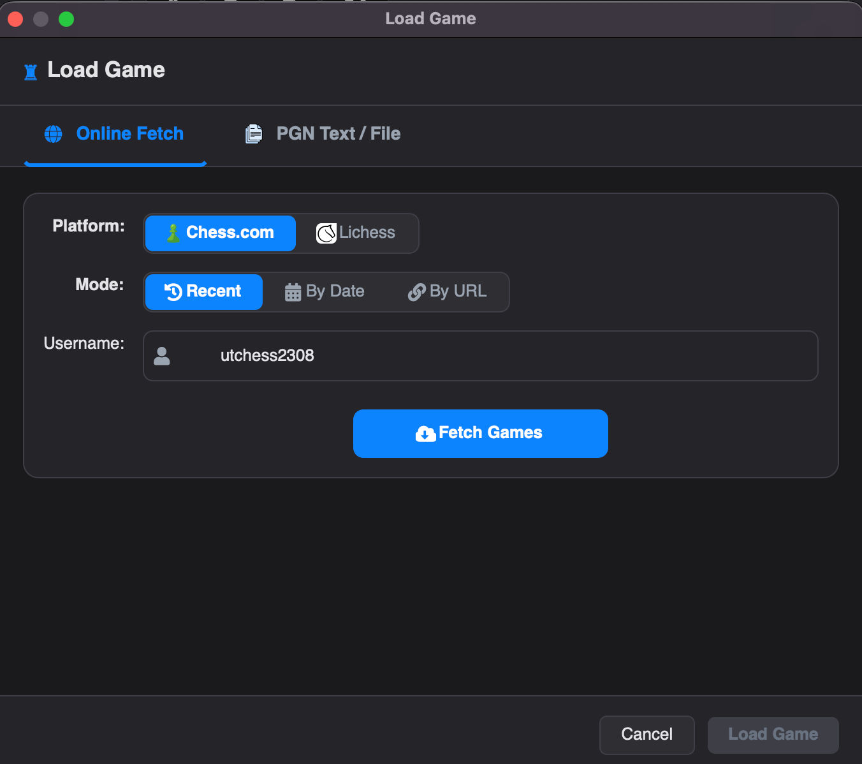The height and width of the screenshot is (764, 862).
Task: Click the Fetch Games button
Action: (481, 434)
